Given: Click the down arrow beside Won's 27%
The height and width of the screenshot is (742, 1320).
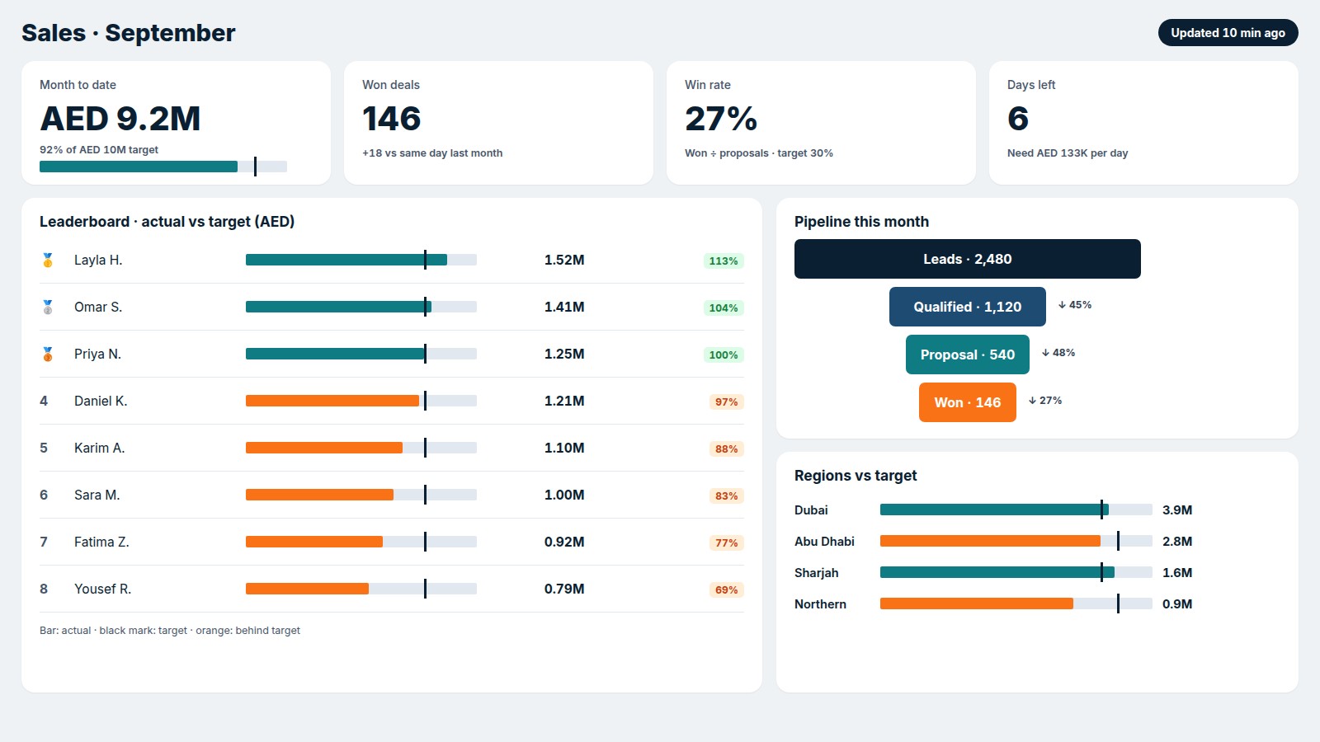Looking at the screenshot, I should click(1033, 401).
